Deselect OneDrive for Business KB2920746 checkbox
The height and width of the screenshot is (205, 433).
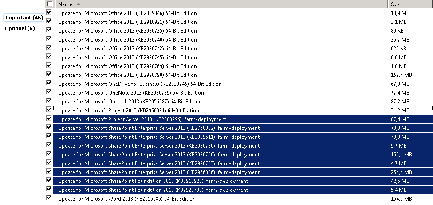pyautogui.click(x=49, y=83)
